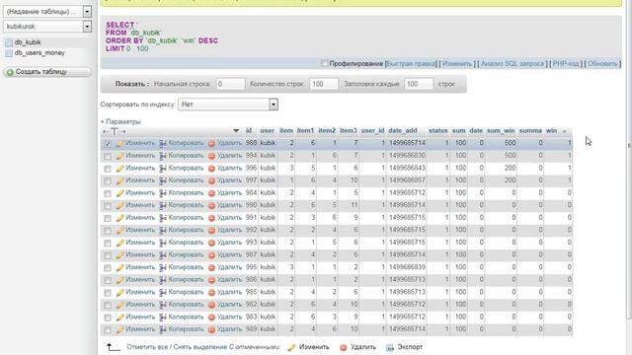Click copy icon for row id 982

[162, 305]
